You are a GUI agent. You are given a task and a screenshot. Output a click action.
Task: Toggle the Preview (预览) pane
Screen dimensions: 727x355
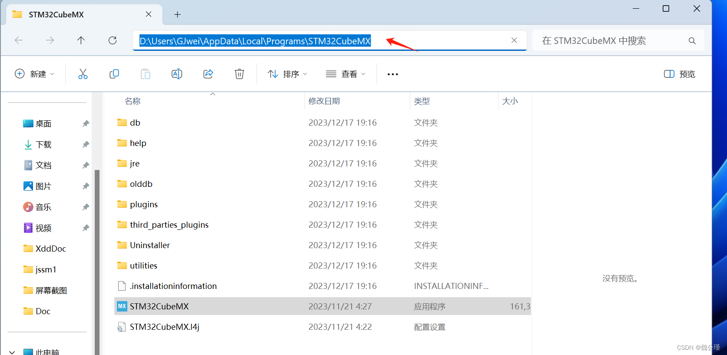pyautogui.click(x=680, y=74)
